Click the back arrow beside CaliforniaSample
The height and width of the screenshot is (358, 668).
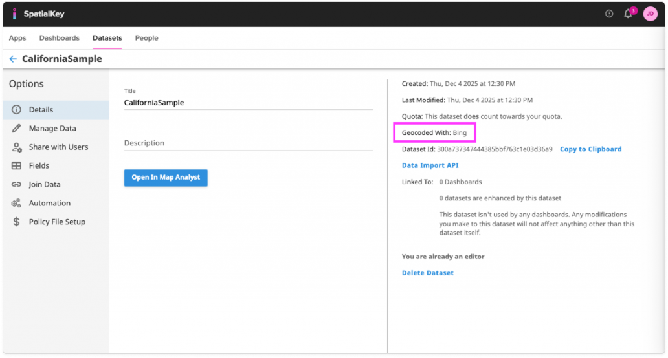click(x=13, y=59)
